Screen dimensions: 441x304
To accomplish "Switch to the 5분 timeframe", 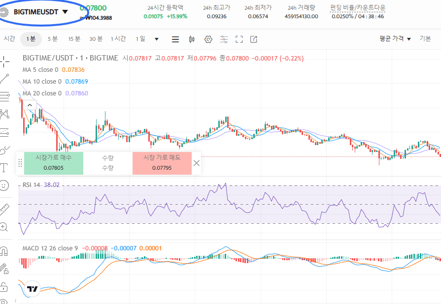I will point(53,39).
